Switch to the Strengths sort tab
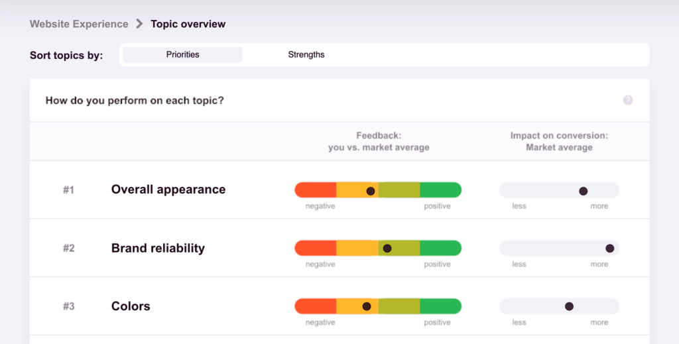The image size is (679, 344). point(306,54)
